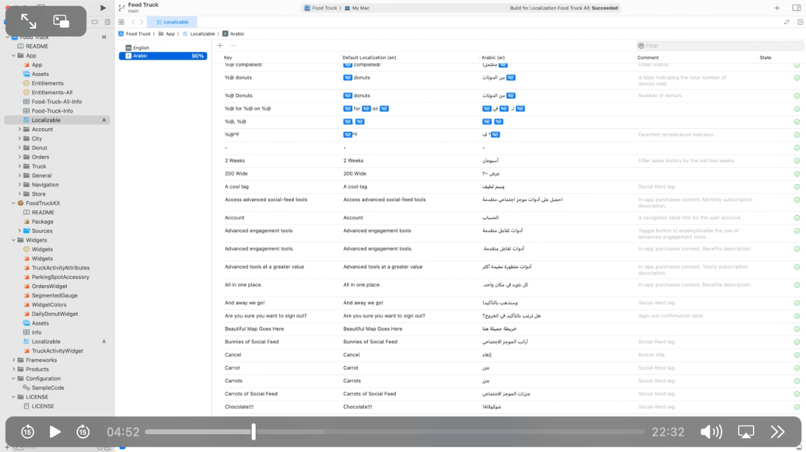Screen dimensions: 806x452
Task: Collapse the FoodTruckKit package
Action: 13,203
